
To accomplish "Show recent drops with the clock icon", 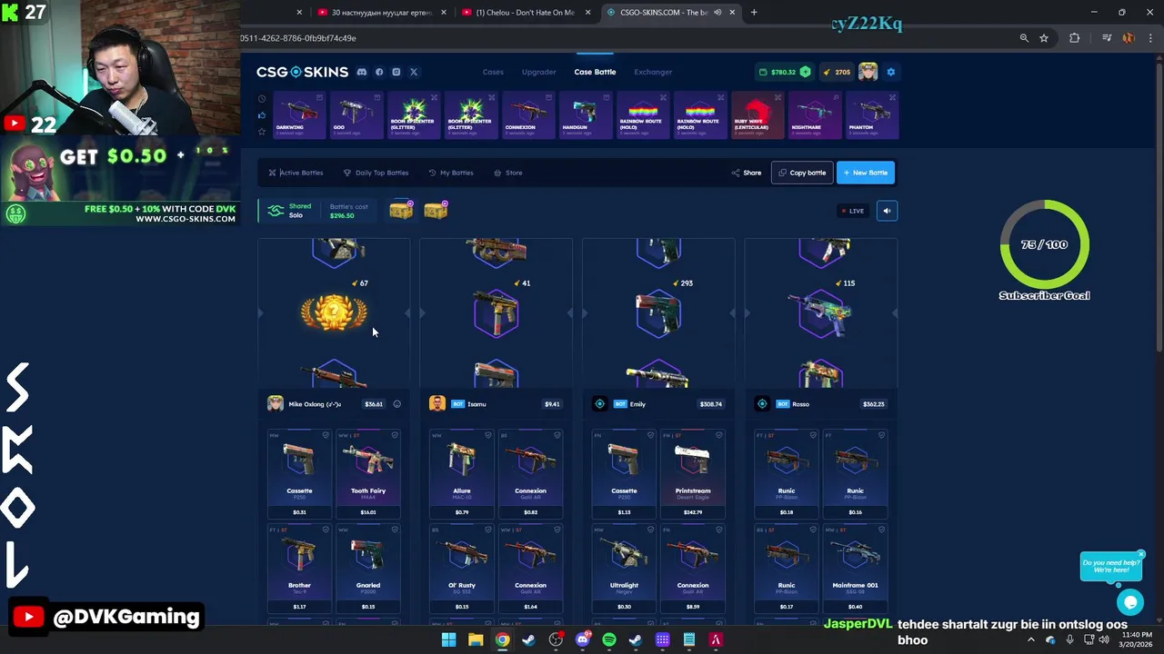I will 262,99.
